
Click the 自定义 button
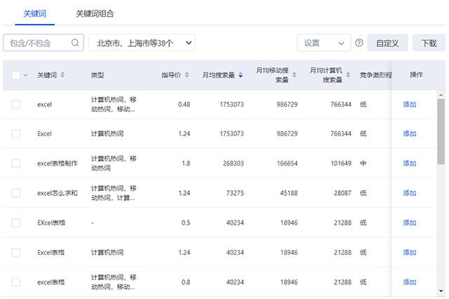pos(387,43)
